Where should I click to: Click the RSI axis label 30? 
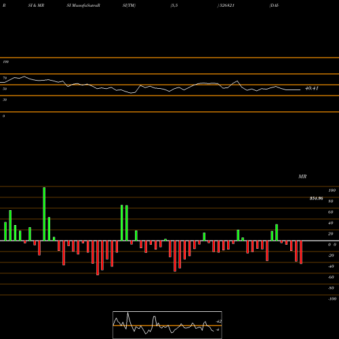click(5, 100)
